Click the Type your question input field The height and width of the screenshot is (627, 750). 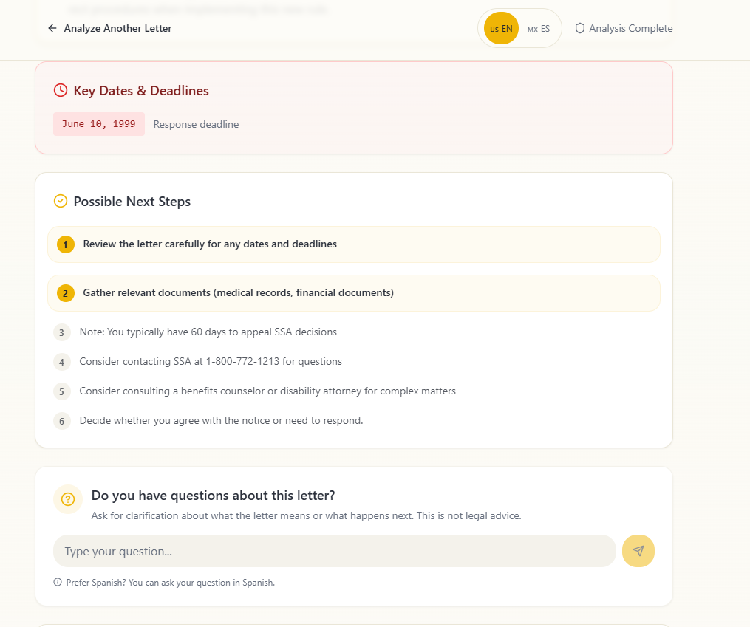[x=334, y=550]
